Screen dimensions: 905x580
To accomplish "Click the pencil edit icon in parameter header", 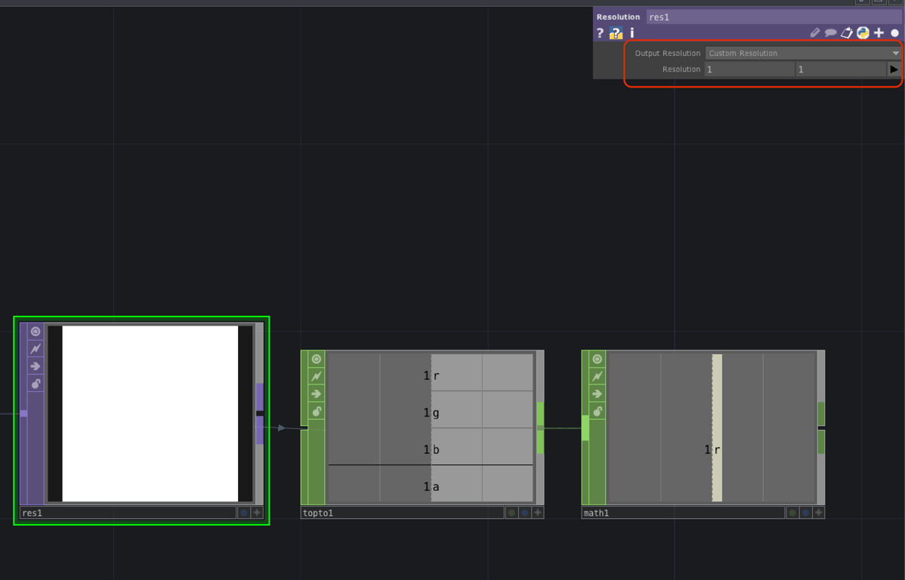I will click(814, 33).
